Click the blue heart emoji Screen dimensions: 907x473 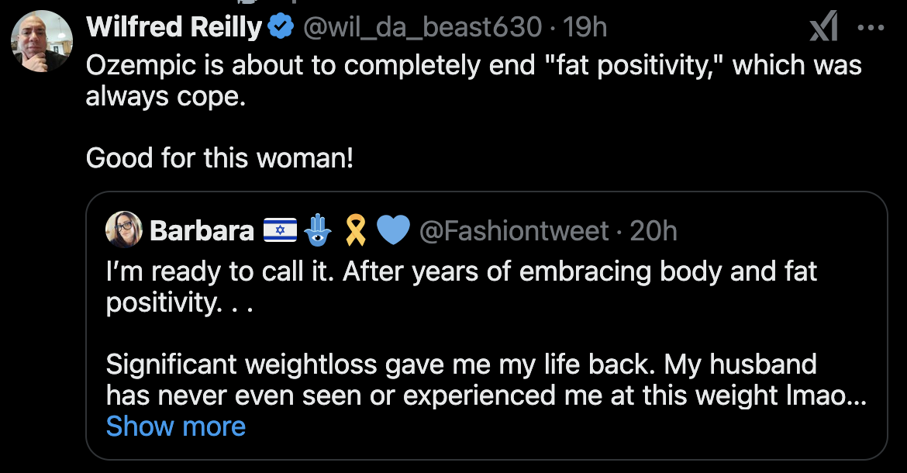click(392, 230)
